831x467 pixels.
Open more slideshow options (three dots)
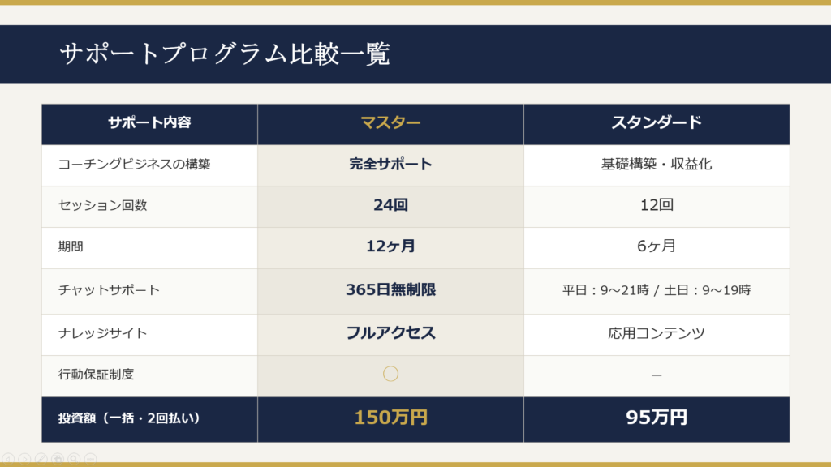click(x=90, y=459)
